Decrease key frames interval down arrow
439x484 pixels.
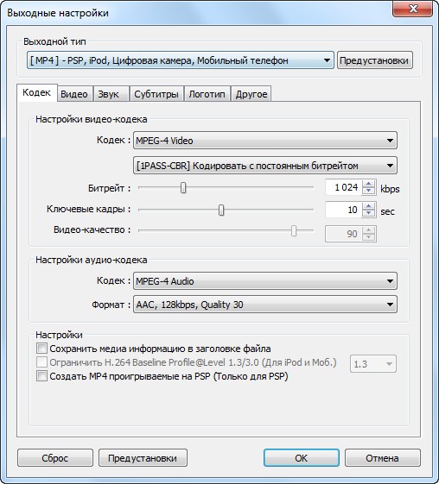tap(368, 214)
